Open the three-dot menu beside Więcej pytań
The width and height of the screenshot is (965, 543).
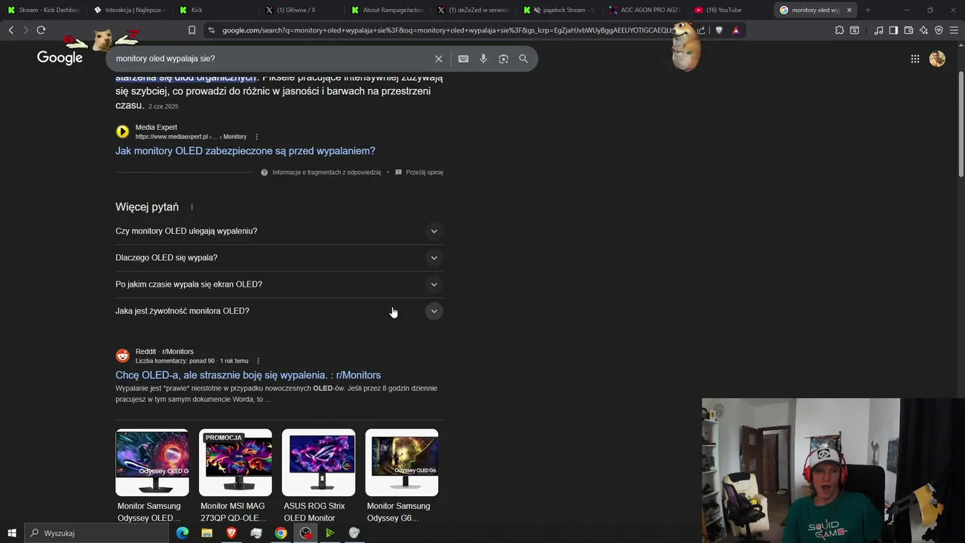pyautogui.click(x=191, y=207)
